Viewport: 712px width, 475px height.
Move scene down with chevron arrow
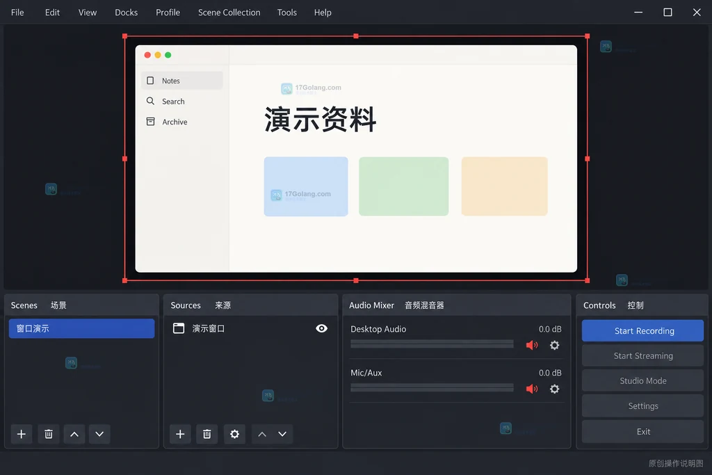pyautogui.click(x=99, y=434)
